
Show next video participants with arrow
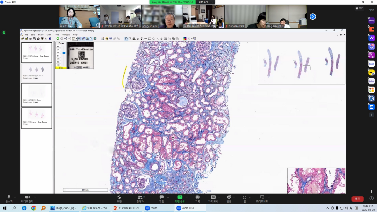313,16
